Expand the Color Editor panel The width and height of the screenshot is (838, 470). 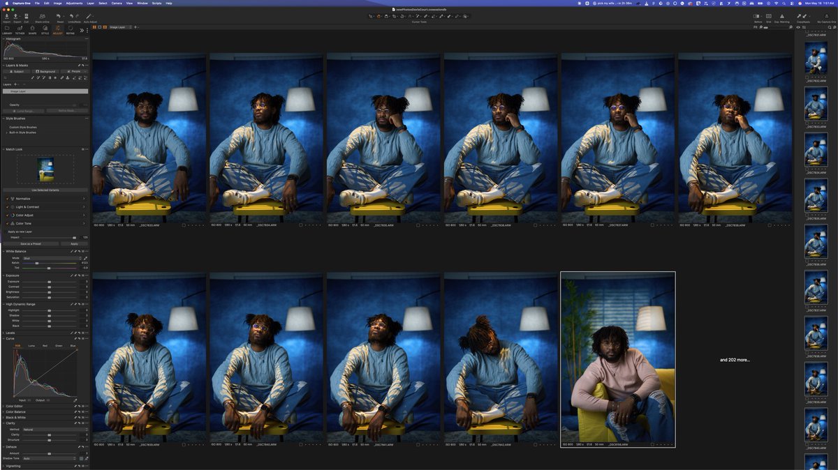click(3, 406)
